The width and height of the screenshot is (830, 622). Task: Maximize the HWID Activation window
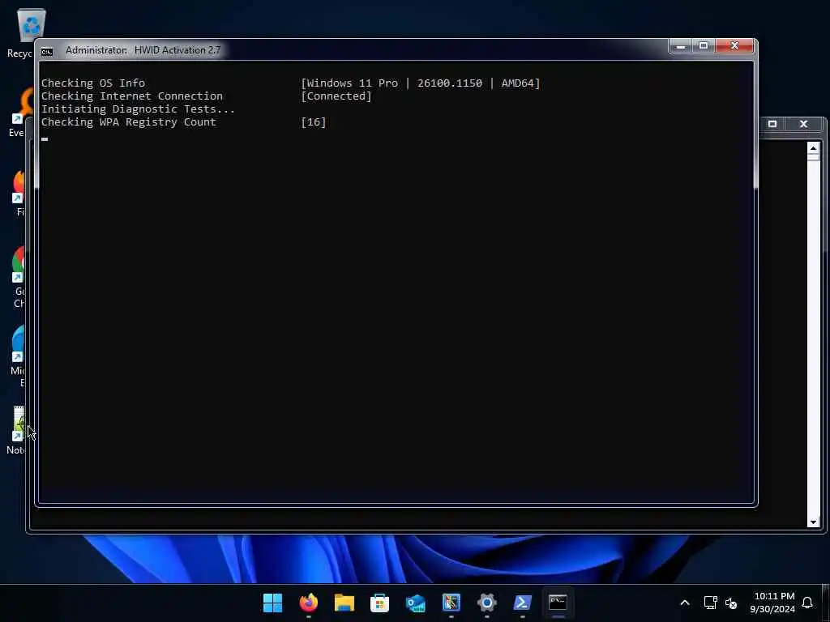point(704,46)
